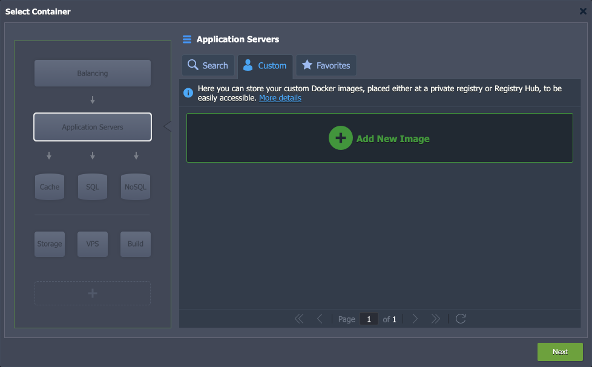Click the blue info icon
This screenshot has width=592, height=367.
[x=188, y=93]
